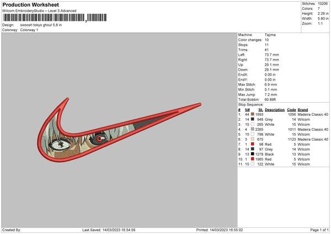This screenshot has height=234, width=331.
Task: Click the Wilcom EmbroideryStudio Level 3 Advanced subtitle
Action: coord(39,11)
